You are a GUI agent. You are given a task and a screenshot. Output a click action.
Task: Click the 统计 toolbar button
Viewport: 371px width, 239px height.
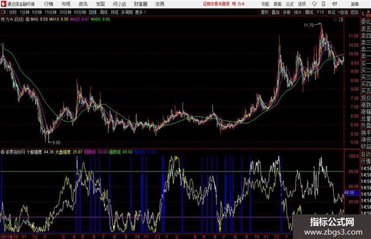pyautogui.click(x=298, y=12)
